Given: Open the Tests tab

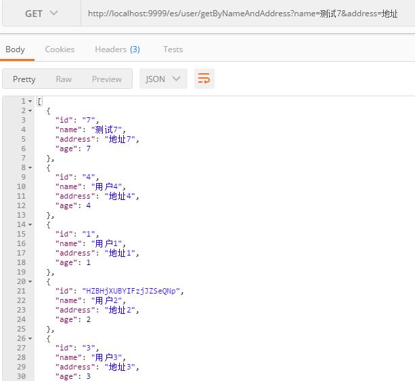Looking at the screenshot, I should point(173,49).
